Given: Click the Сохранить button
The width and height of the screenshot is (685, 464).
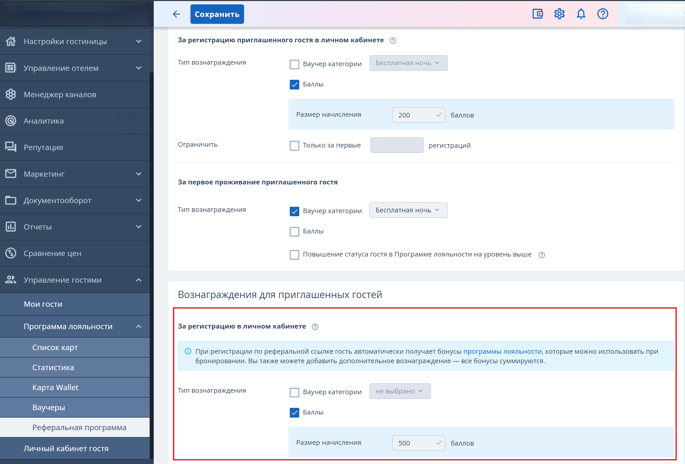Looking at the screenshot, I should click(217, 14).
